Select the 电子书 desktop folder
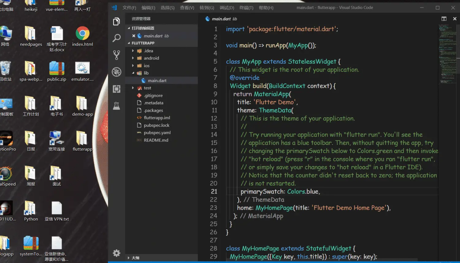Image resolution: width=460 pixels, height=263 pixels. [57, 106]
